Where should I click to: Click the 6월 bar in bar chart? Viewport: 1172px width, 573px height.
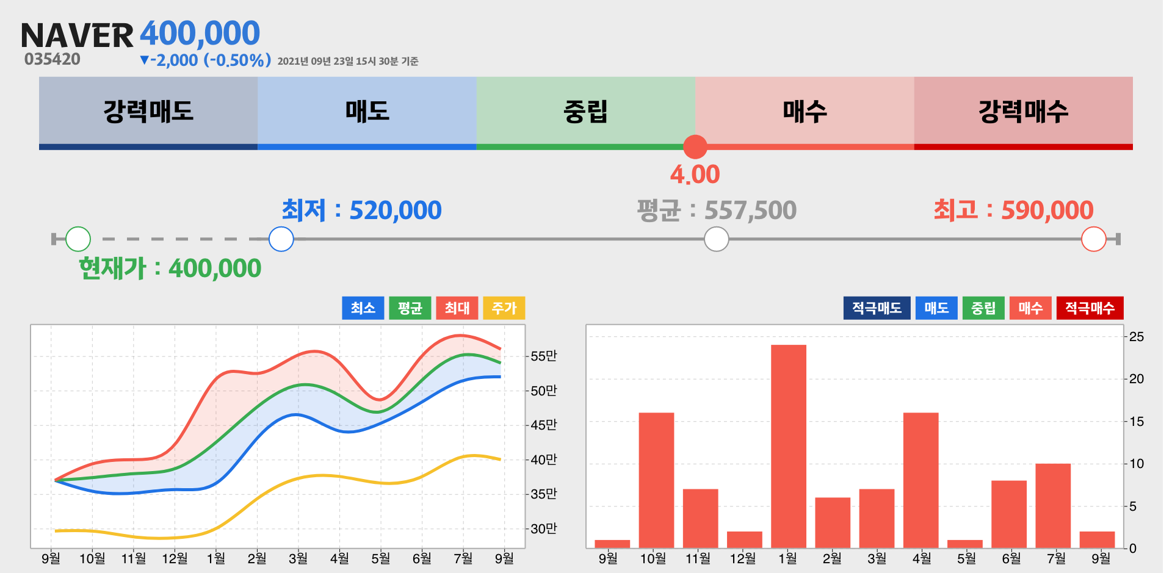click(1009, 514)
